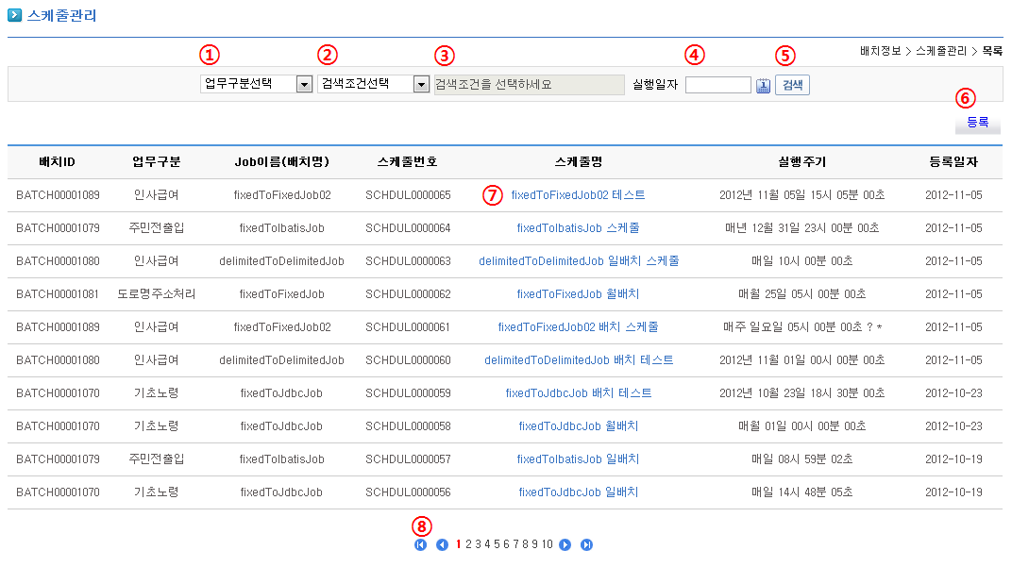Click the 스케줄관리 title arrow icon
1012x567 pixels.
coord(15,15)
